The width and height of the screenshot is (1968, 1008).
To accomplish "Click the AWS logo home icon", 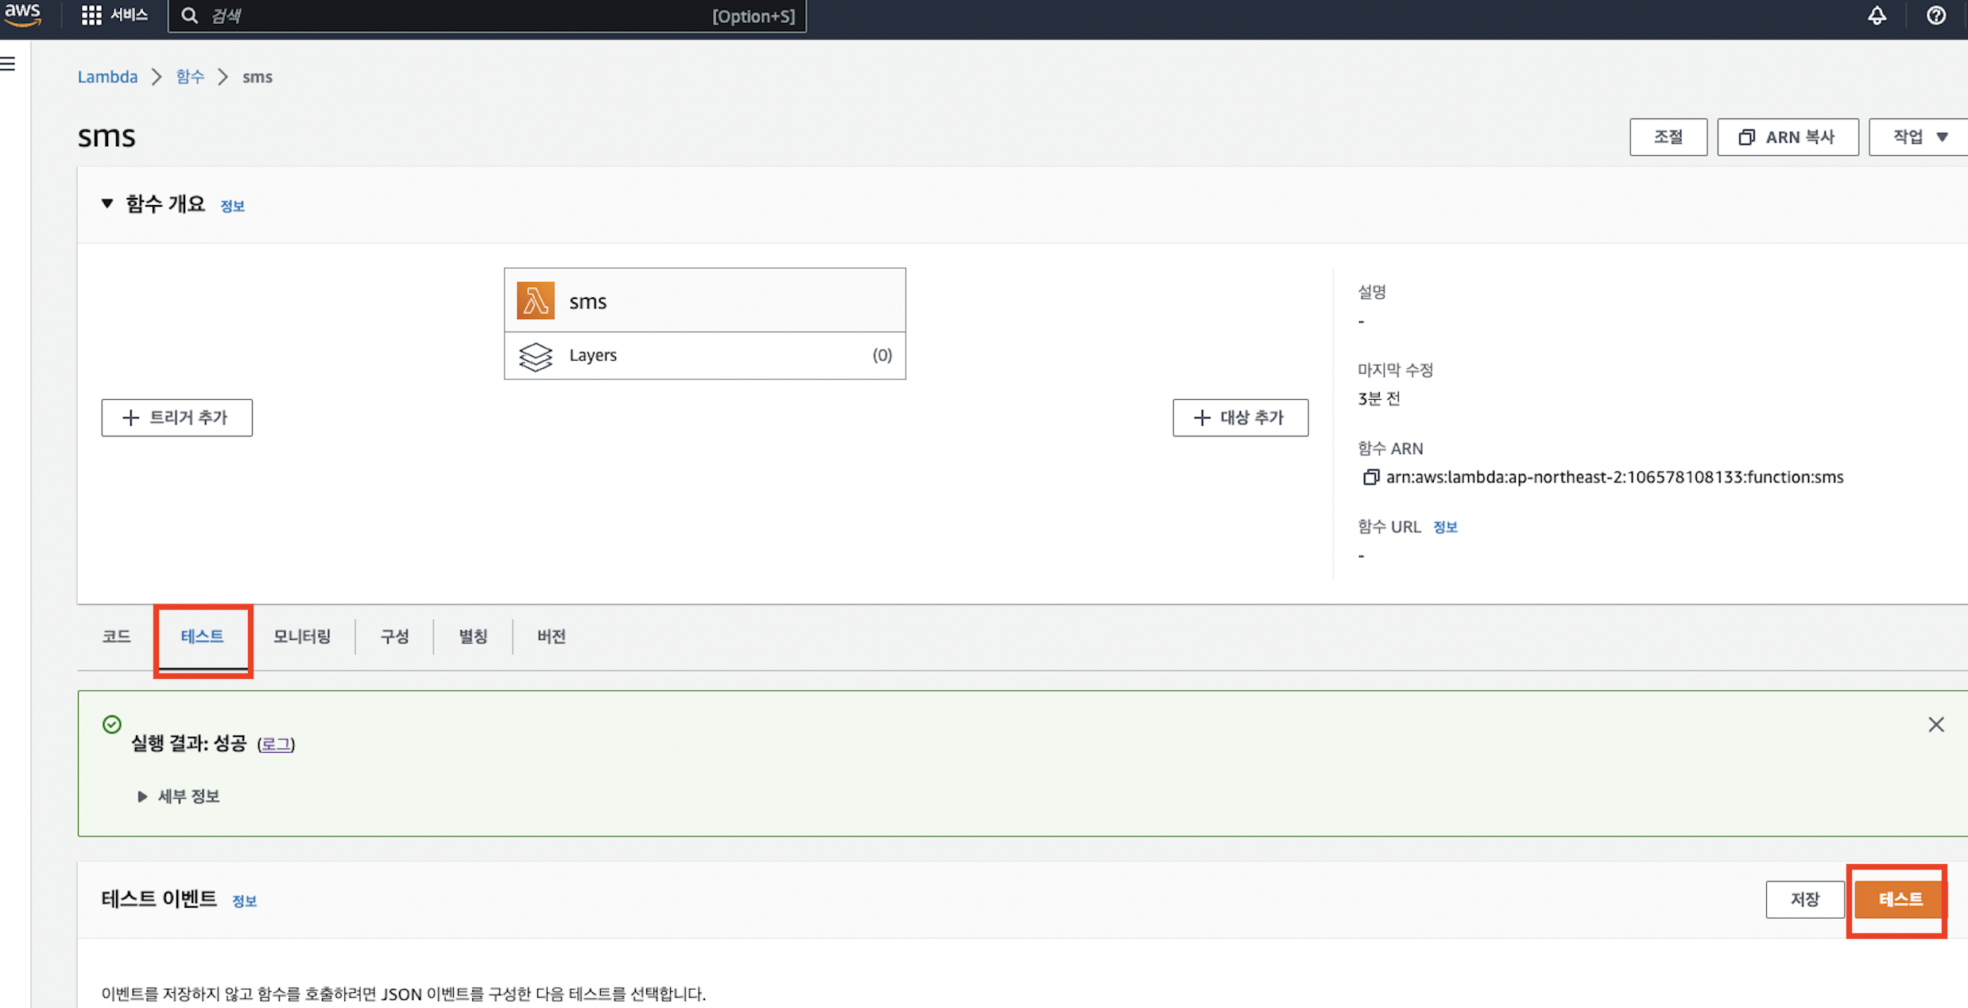I will [22, 14].
